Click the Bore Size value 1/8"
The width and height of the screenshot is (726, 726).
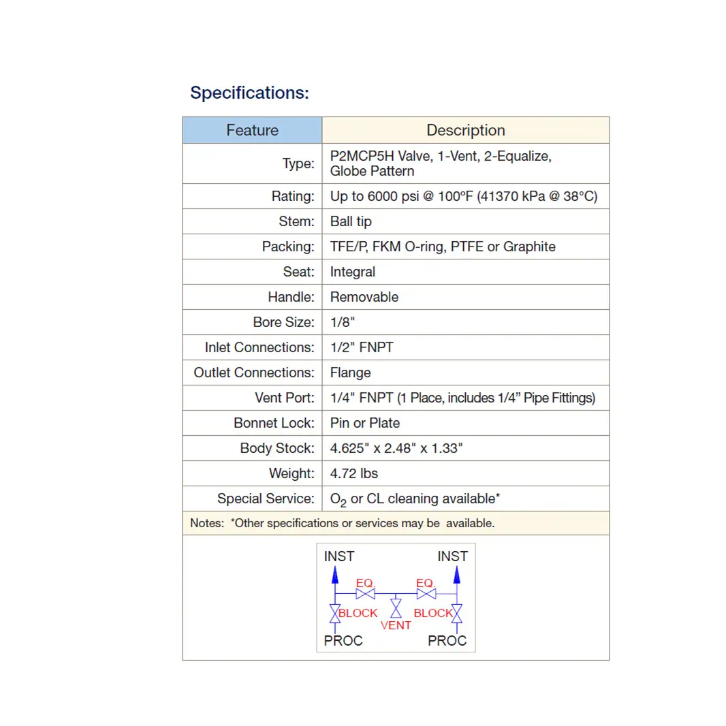click(343, 322)
